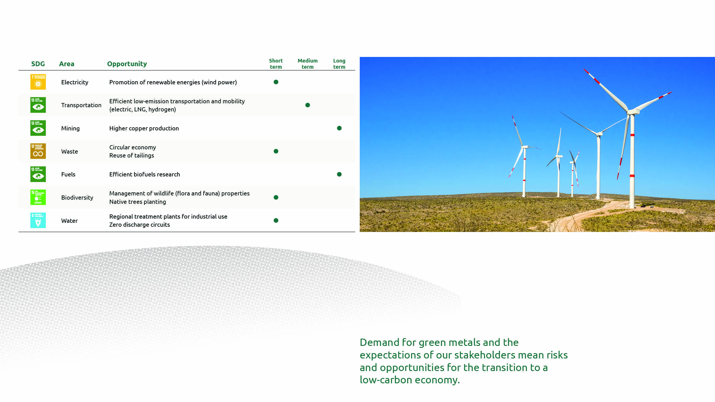Viewport: 715px width, 402px height.
Task: Click the 'Medium term' column header
Action: pos(308,64)
